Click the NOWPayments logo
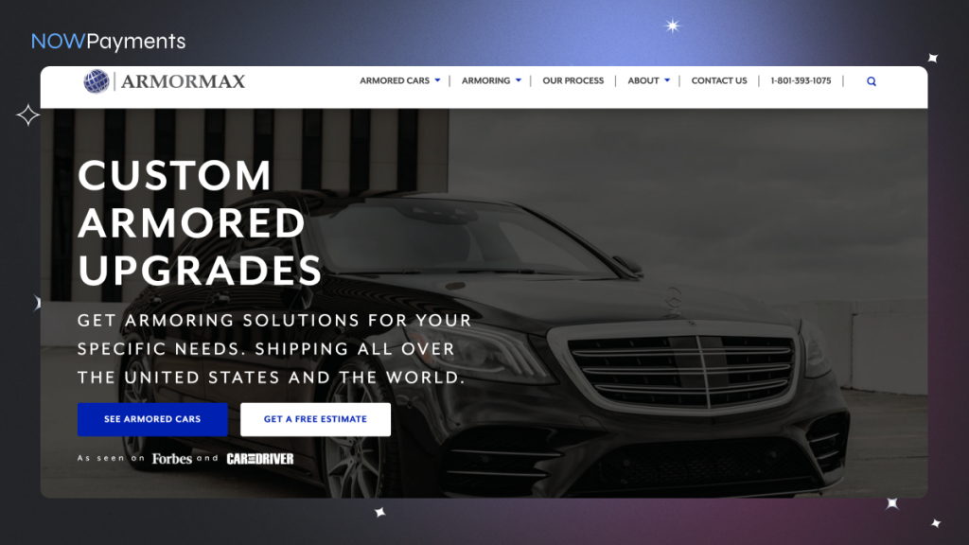Screen dimensions: 969x545 [108, 41]
